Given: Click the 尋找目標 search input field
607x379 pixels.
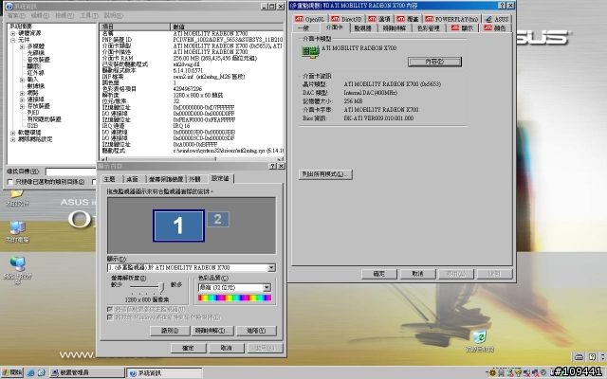Looking at the screenshot, I should (x=71, y=171).
